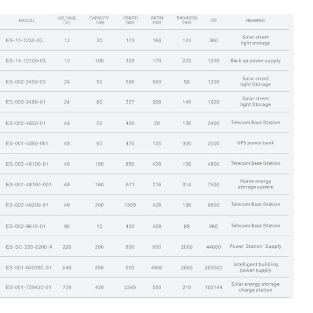Viewport: 313px width, 313px height.
Task: Click the CAPACITY (Ah) column header
Action: coord(100,20)
